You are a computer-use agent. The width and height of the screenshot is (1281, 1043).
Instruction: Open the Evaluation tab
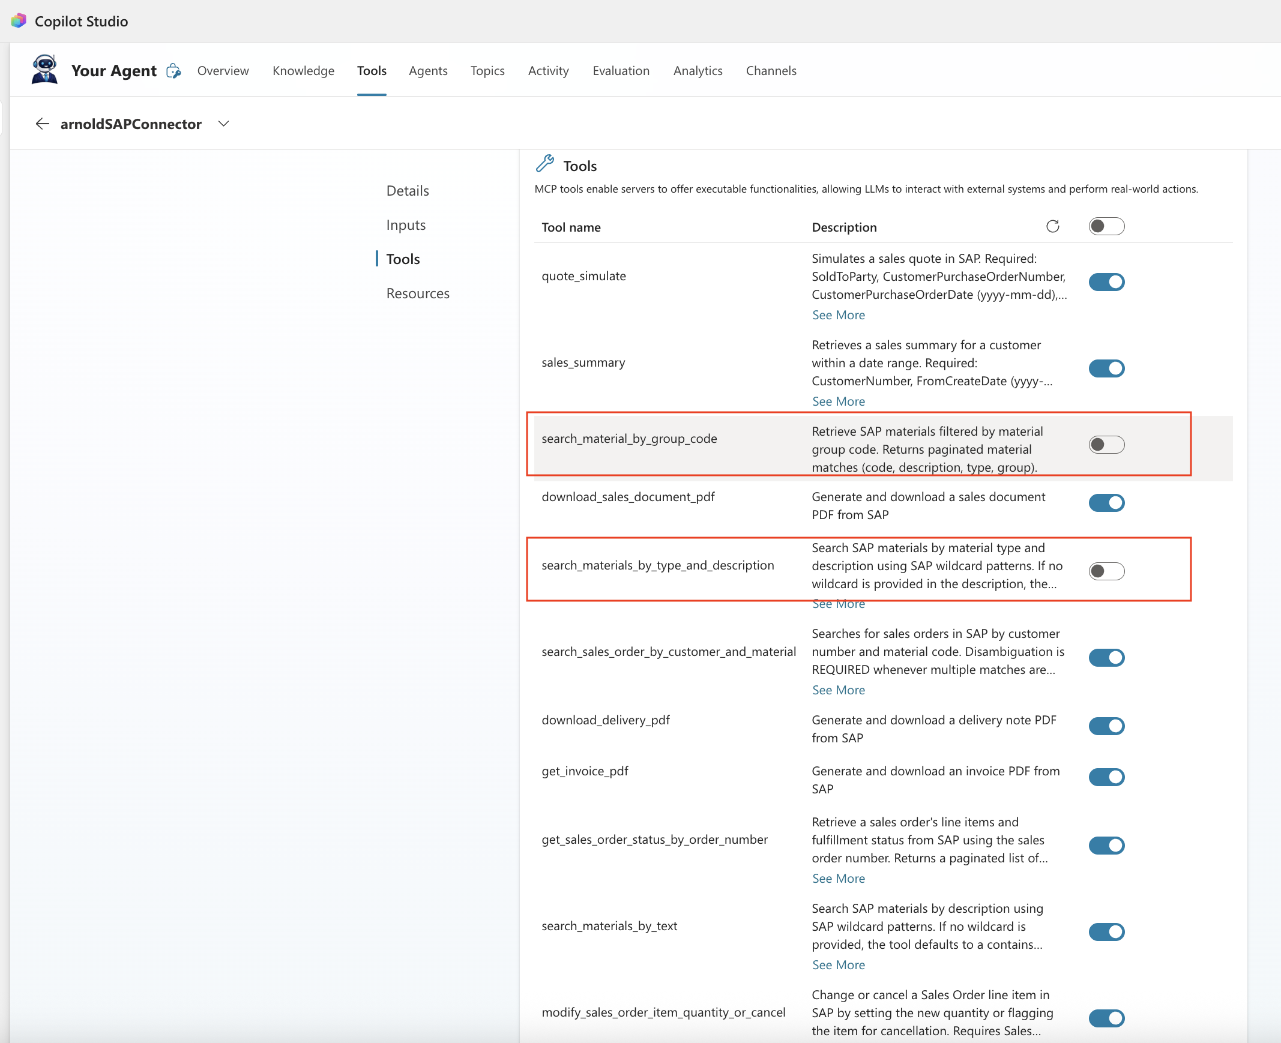(x=621, y=71)
